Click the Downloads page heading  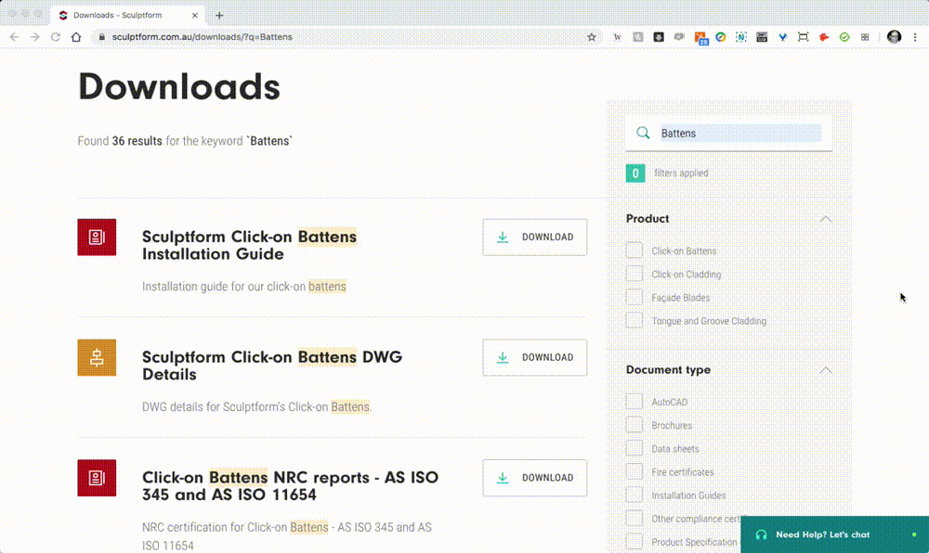point(179,86)
